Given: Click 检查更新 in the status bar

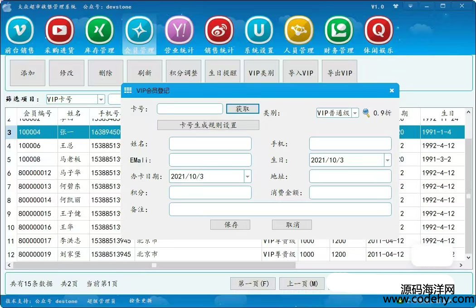Looking at the screenshot, I should 141,301.
